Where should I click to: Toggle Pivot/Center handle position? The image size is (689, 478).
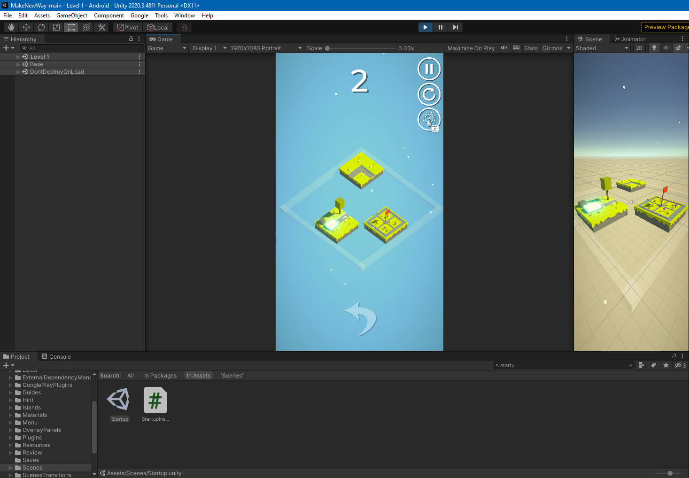[x=128, y=27]
